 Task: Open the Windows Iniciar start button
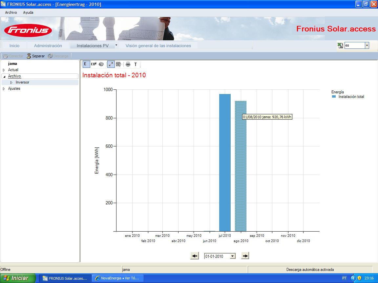[18, 278]
